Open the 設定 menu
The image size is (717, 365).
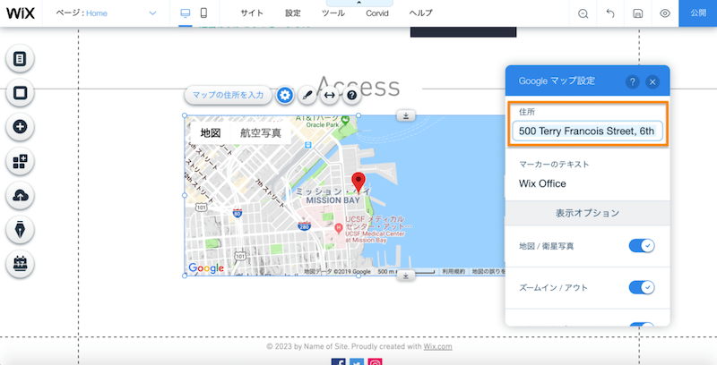pyautogui.click(x=293, y=13)
